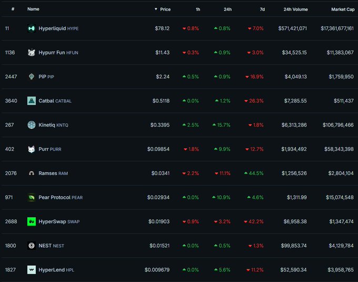The image size is (358, 282).
Task: Click Kinetiq market cap $106,796,466
Action: tap(338, 125)
